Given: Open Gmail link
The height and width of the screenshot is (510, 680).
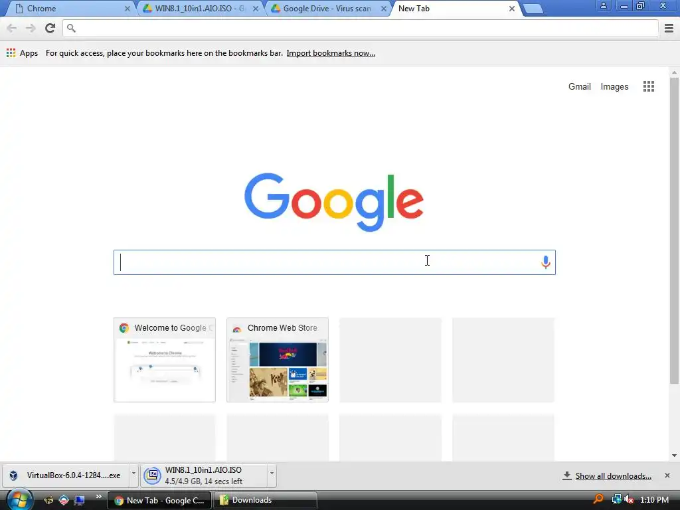Looking at the screenshot, I should point(579,86).
